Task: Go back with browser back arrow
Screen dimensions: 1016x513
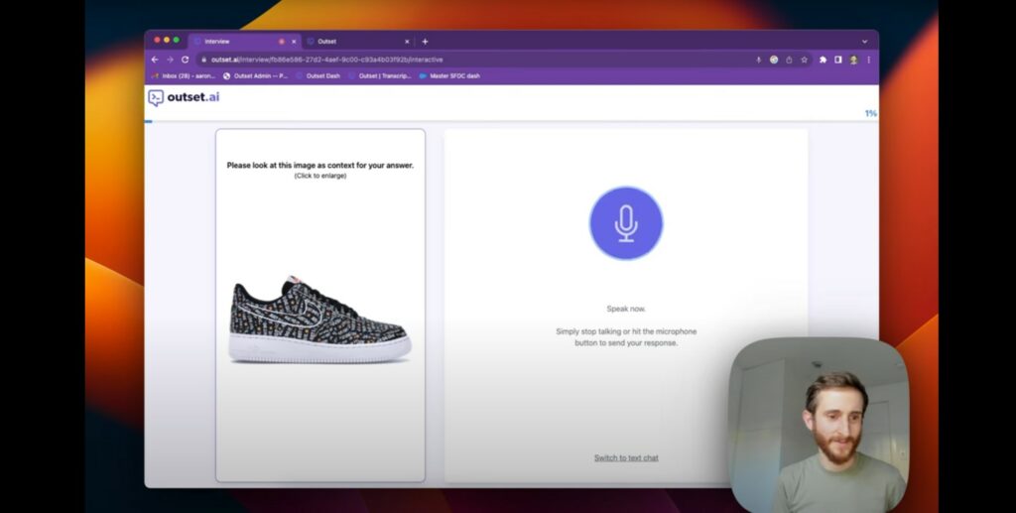Action: (x=155, y=60)
